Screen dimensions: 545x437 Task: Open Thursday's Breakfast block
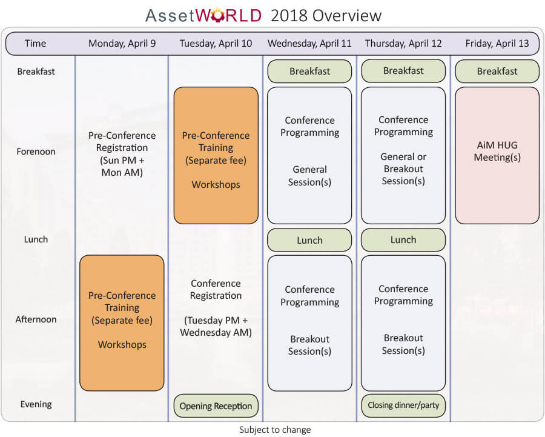[403, 71]
